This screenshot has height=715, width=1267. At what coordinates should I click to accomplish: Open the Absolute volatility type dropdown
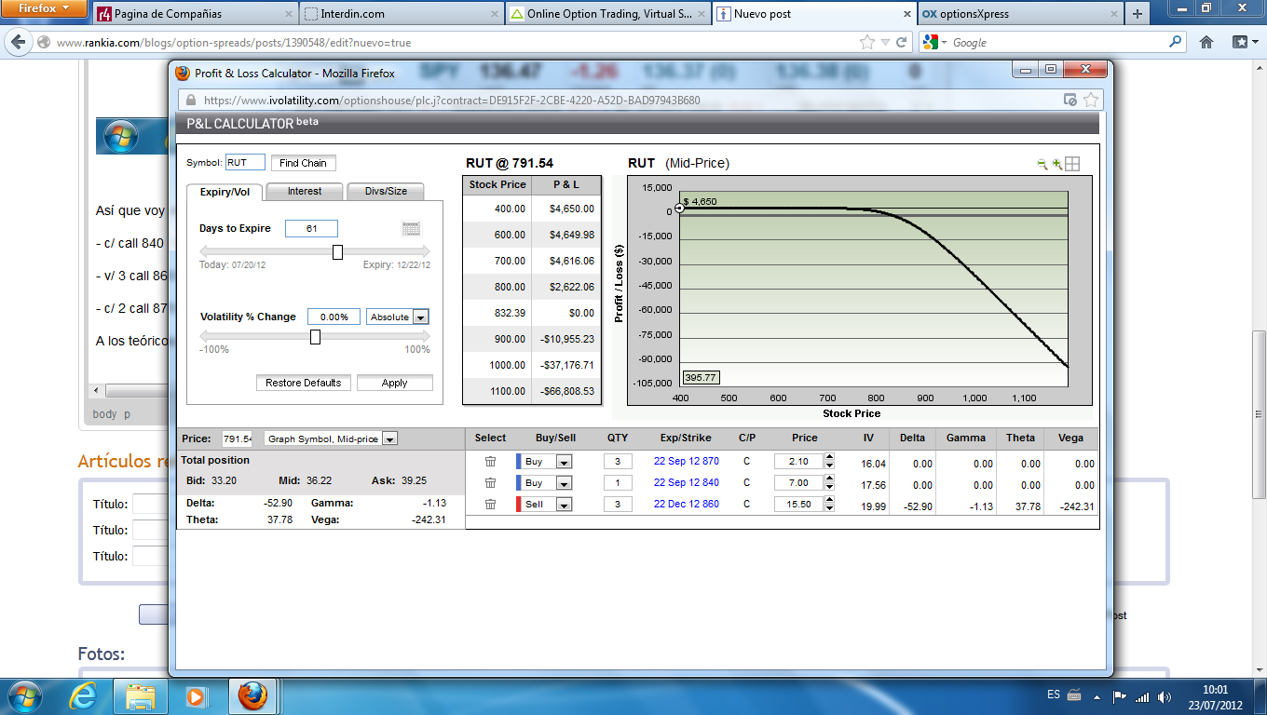point(420,317)
